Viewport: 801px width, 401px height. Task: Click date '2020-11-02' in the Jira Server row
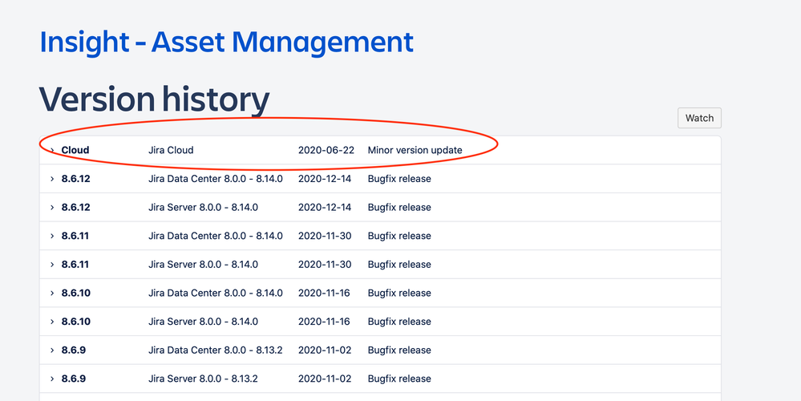point(325,379)
